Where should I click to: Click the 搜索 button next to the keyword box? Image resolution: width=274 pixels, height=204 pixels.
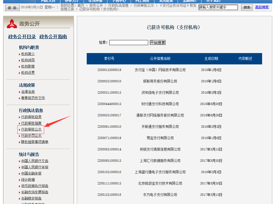click(x=247, y=7)
